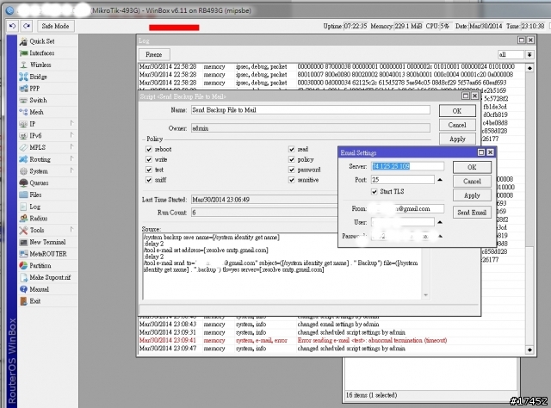Collapse the Password field arrow

coord(440,236)
